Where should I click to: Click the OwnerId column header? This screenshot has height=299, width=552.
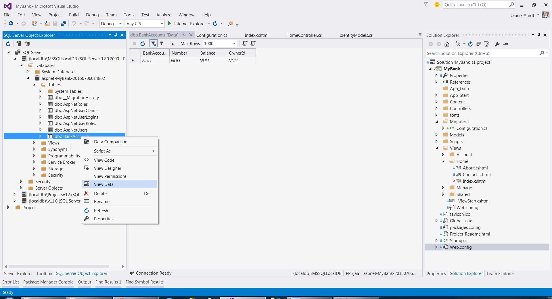(241, 53)
